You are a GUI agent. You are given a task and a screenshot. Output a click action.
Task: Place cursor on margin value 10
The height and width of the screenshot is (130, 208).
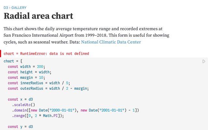tap(41, 77)
